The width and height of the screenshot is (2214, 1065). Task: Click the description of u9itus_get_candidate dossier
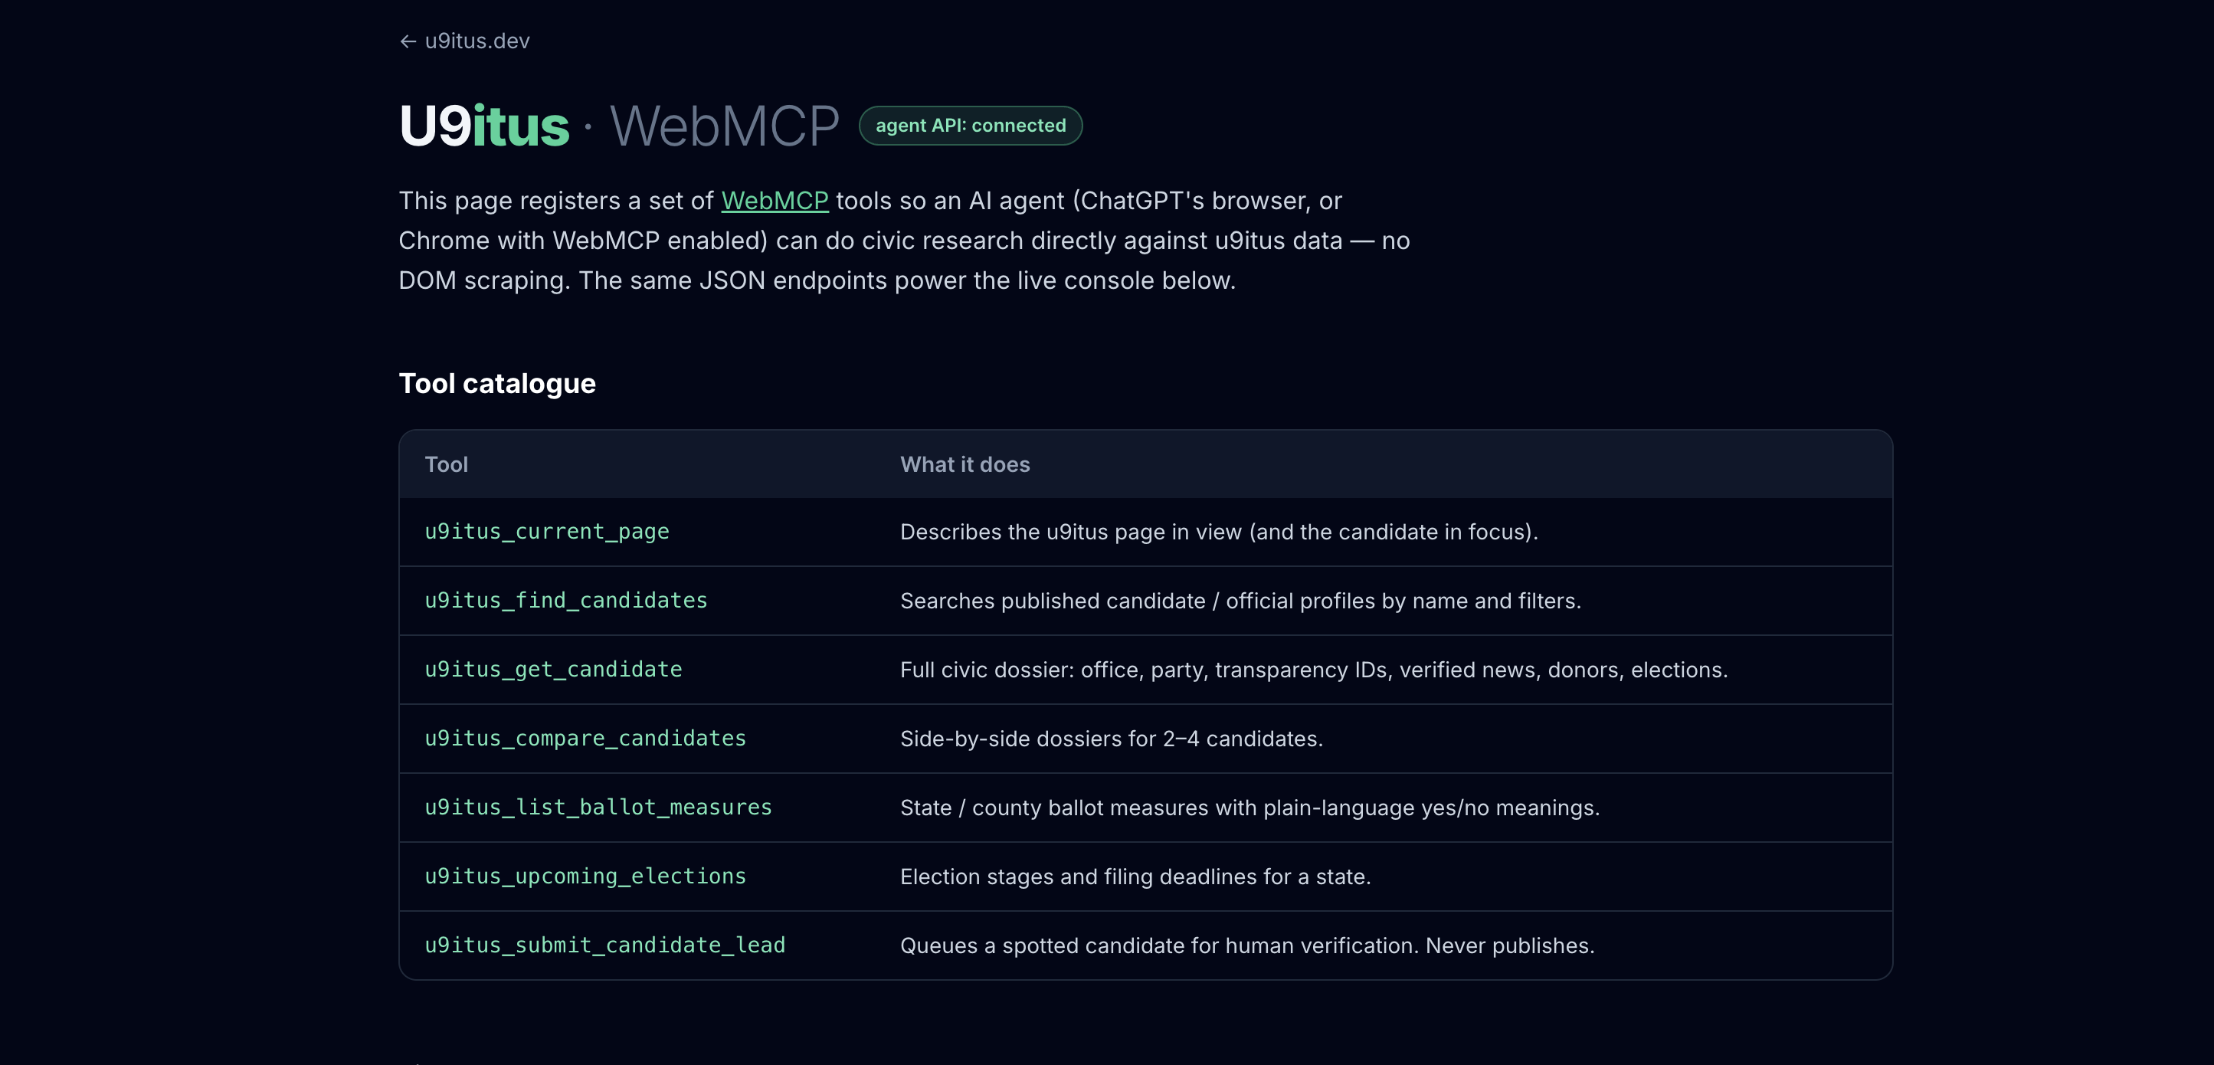[x=1313, y=670]
